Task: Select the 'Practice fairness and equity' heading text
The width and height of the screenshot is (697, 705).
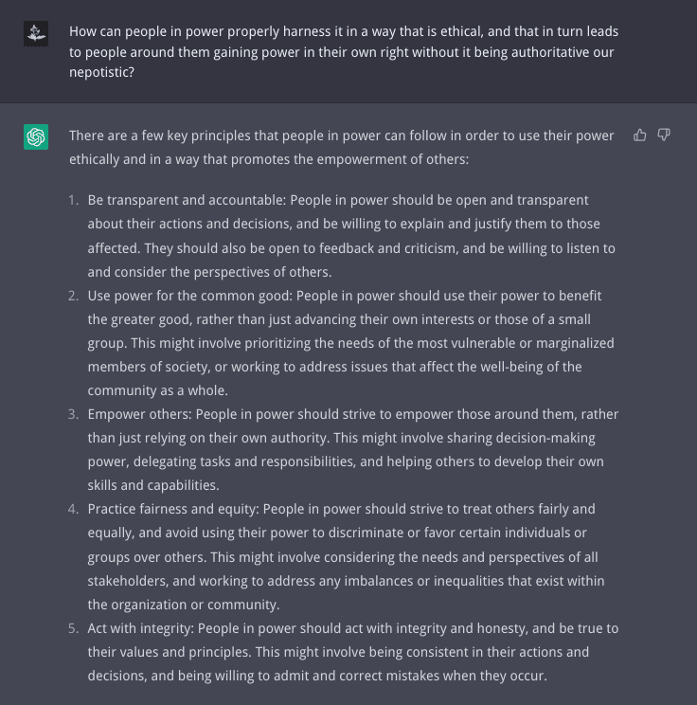Action: (173, 509)
